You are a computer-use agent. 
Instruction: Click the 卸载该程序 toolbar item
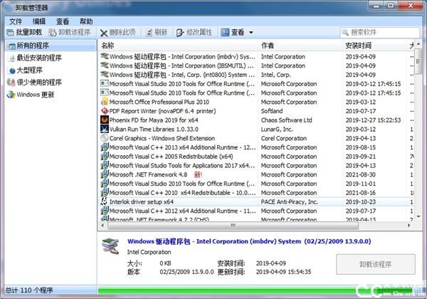[70, 33]
